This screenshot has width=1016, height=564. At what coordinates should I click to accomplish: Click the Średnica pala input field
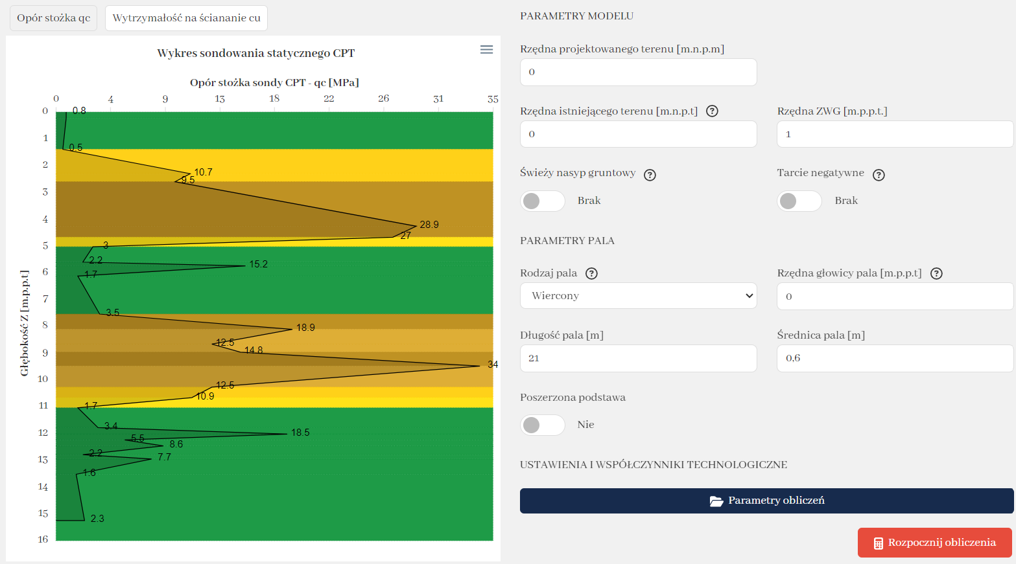895,358
